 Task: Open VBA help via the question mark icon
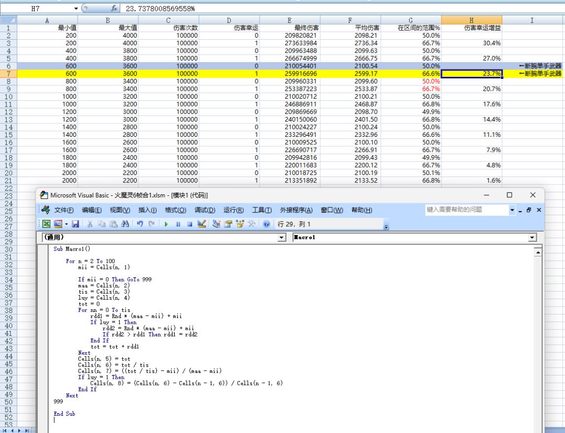click(266, 224)
